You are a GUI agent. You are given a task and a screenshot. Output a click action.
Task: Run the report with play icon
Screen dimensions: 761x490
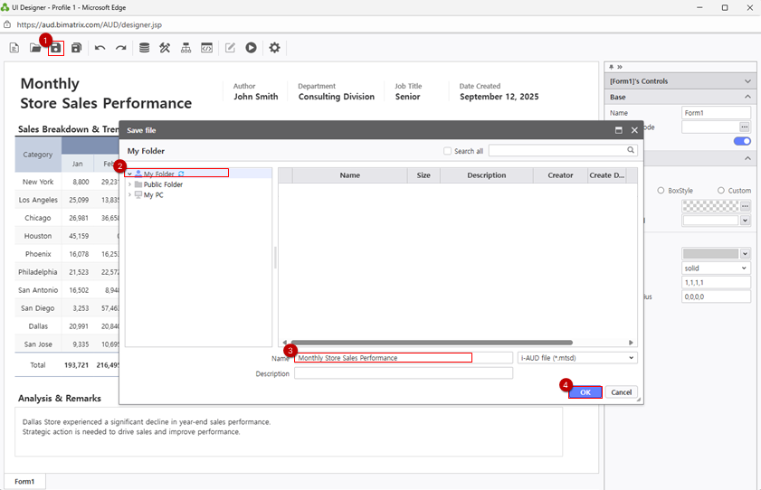click(x=252, y=48)
